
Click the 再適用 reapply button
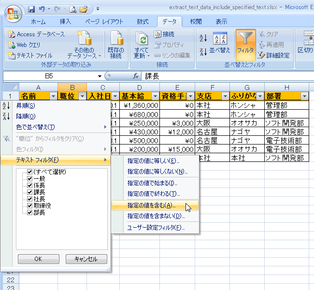[x=271, y=45]
